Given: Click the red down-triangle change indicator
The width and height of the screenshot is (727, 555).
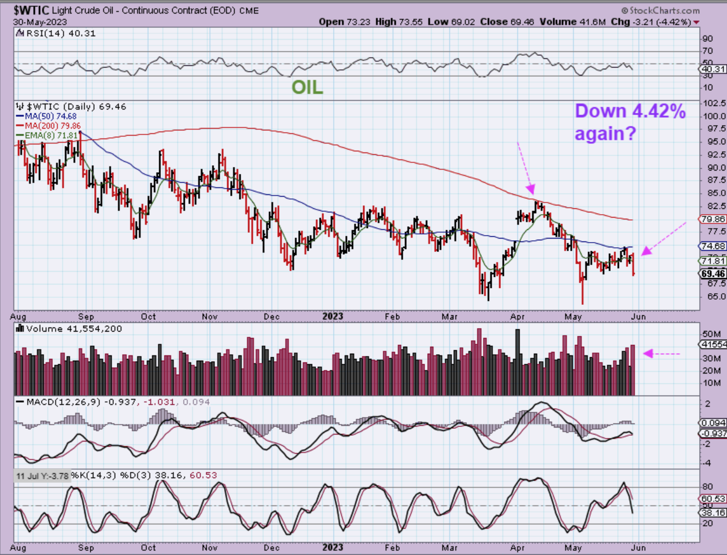Looking at the screenshot, I should pyautogui.click(x=696, y=22).
